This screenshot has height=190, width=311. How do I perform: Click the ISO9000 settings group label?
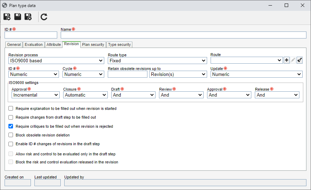click(24, 83)
